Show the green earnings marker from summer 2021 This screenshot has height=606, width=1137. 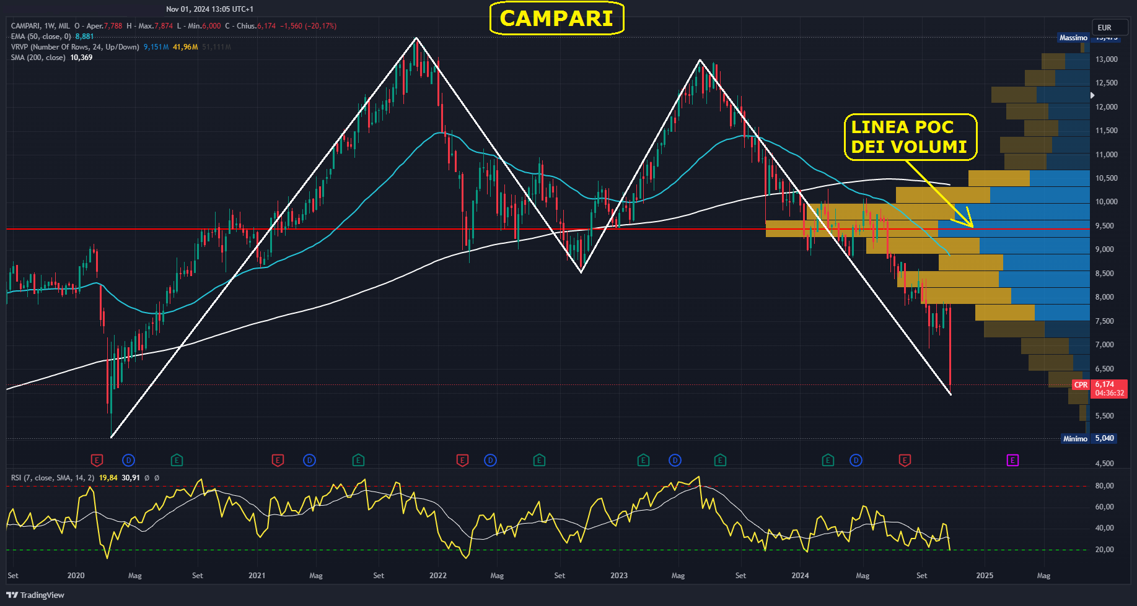pos(358,460)
